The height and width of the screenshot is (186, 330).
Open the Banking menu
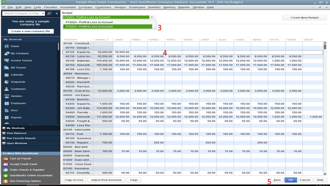(x=169, y=7)
